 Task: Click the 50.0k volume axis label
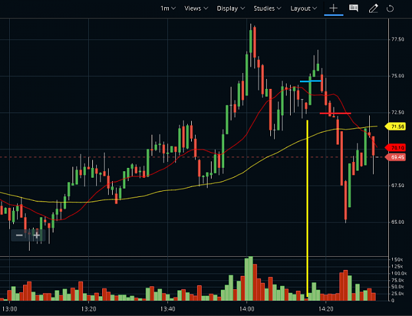click(398, 287)
